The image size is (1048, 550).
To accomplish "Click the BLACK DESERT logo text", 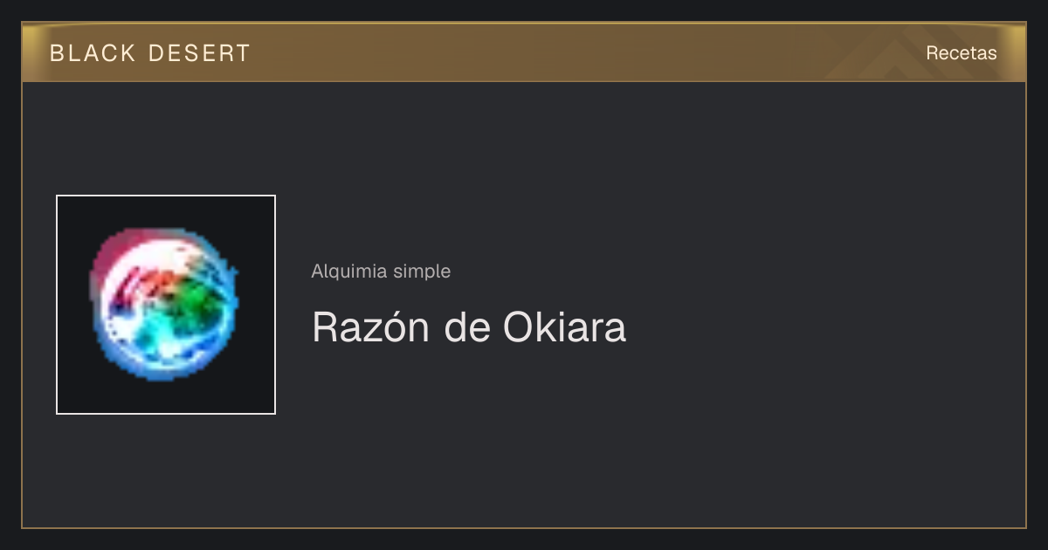I will click(150, 53).
